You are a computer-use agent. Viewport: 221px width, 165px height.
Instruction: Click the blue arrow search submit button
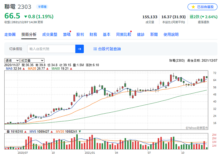[79, 49]
